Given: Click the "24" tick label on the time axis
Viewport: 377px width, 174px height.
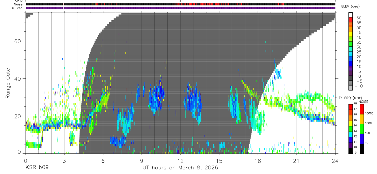Looking at the screenshot, I should pos(335,160).
